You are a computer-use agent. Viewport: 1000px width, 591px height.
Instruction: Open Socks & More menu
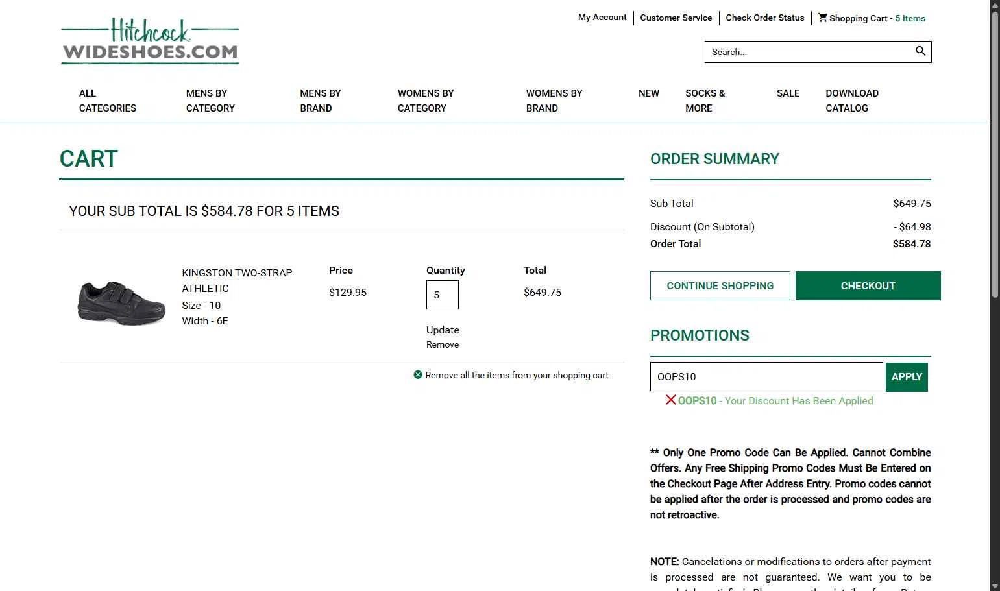(x=705, y=101)
